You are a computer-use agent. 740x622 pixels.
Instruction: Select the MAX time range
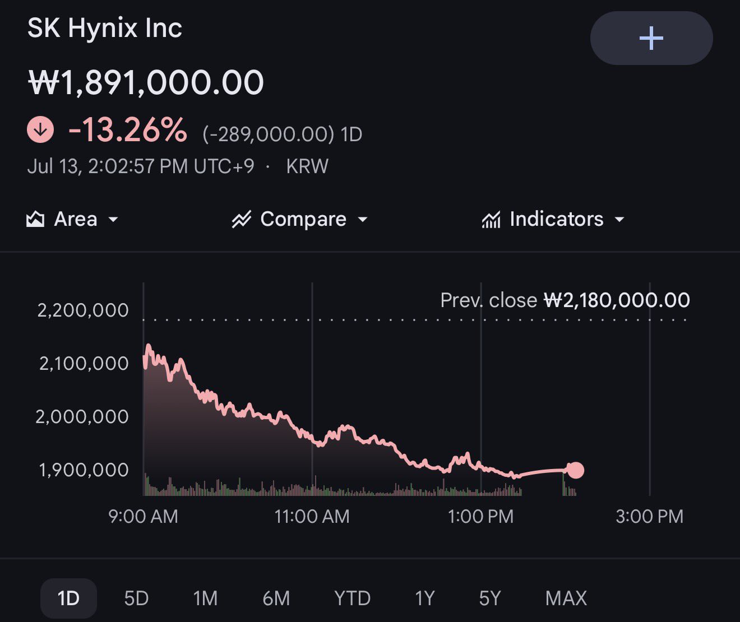[566, 598]
